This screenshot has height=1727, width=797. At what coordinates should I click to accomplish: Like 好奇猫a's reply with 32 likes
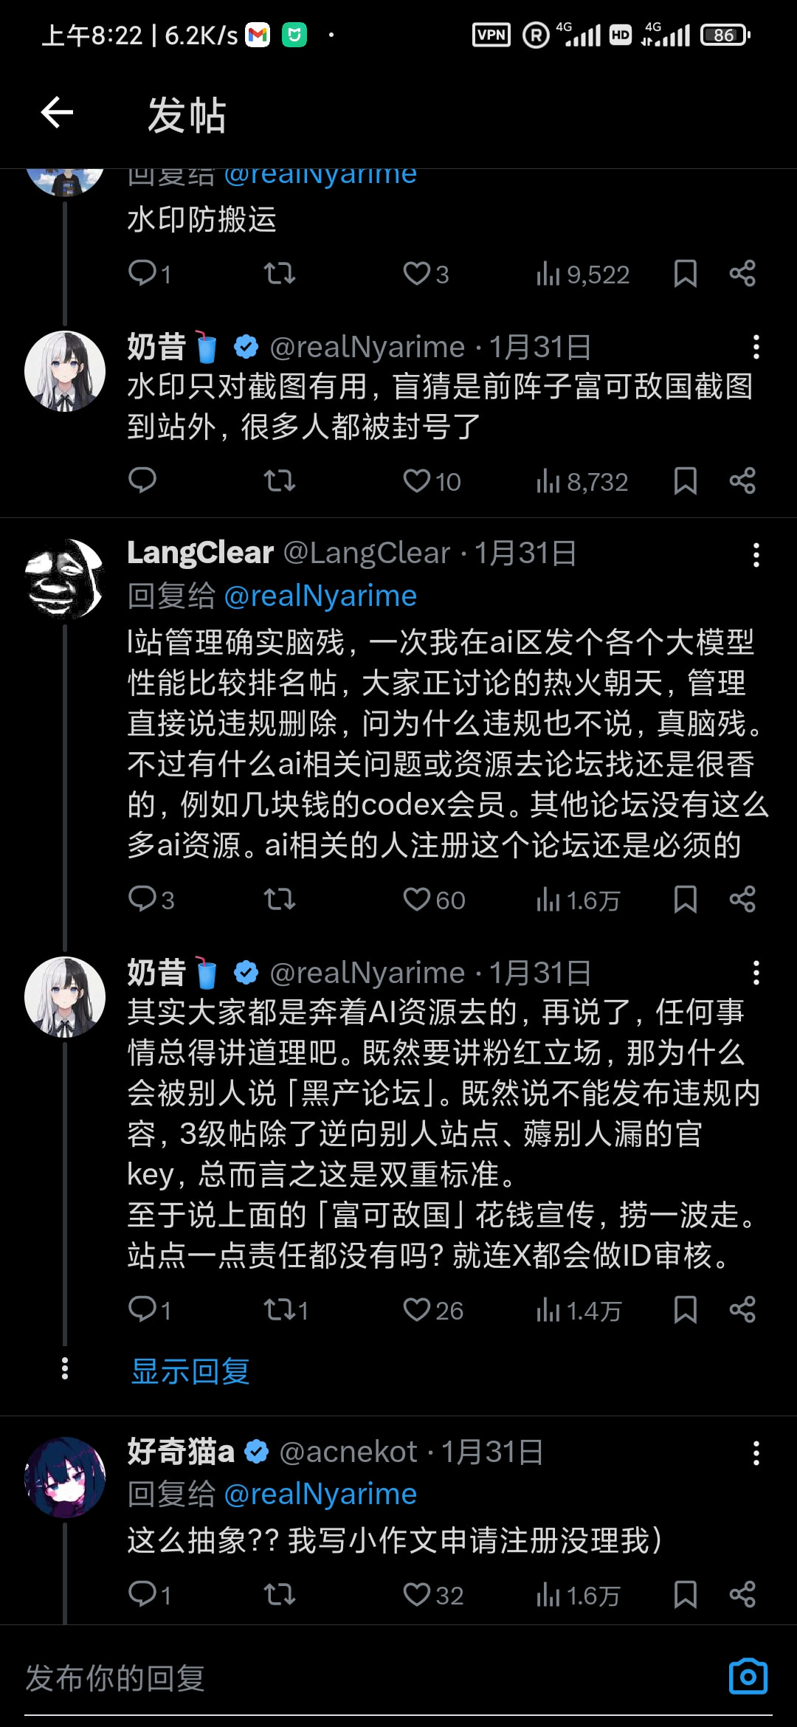tap(417, 1594)
